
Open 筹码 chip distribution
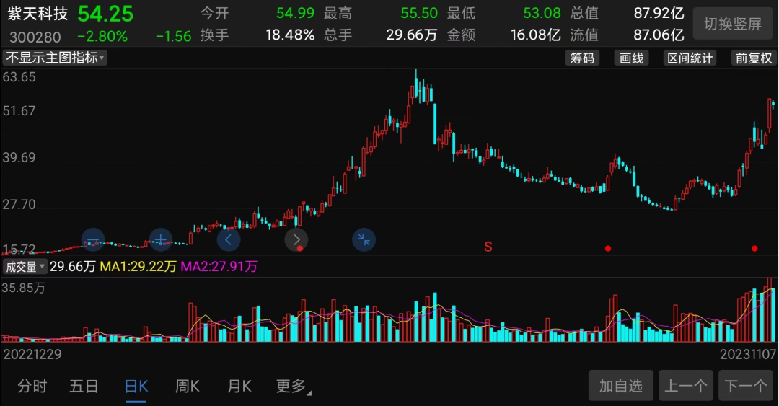(x=582, y=58)
